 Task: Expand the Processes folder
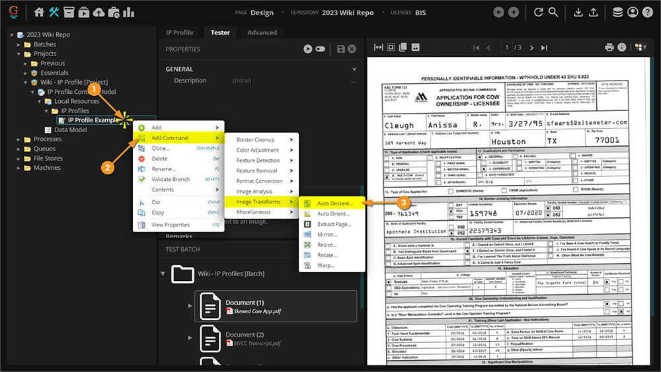(x=19, y=139)
